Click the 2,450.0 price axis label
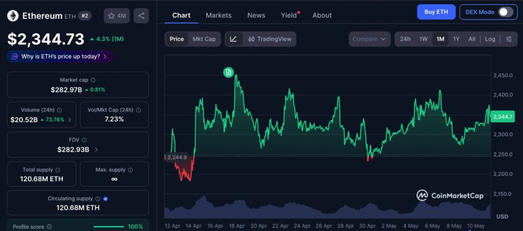The width and height of the screenshot is (523, 231). (x=503, y=75)
